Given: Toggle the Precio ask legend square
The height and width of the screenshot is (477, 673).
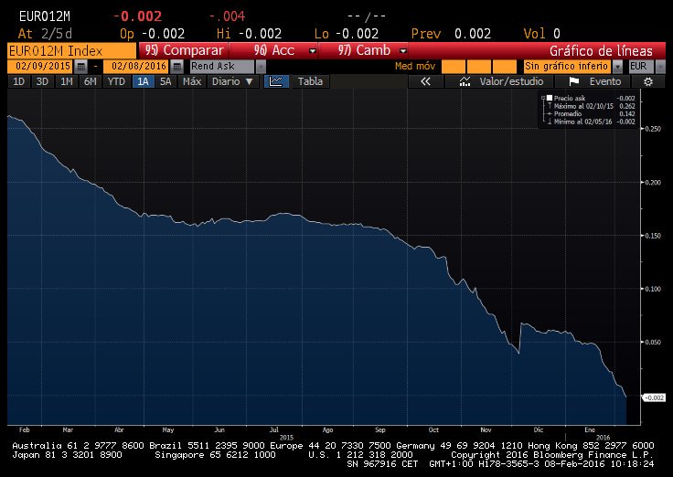Looking at the screenshot, I should (x=549, y=98).
